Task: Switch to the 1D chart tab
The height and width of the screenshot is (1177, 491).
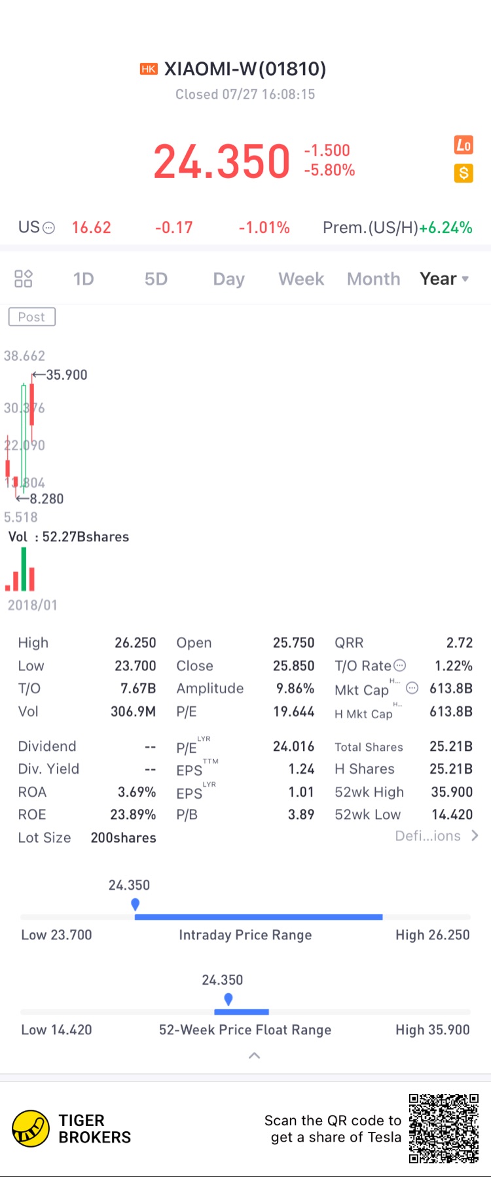Action: click(83, 279)
